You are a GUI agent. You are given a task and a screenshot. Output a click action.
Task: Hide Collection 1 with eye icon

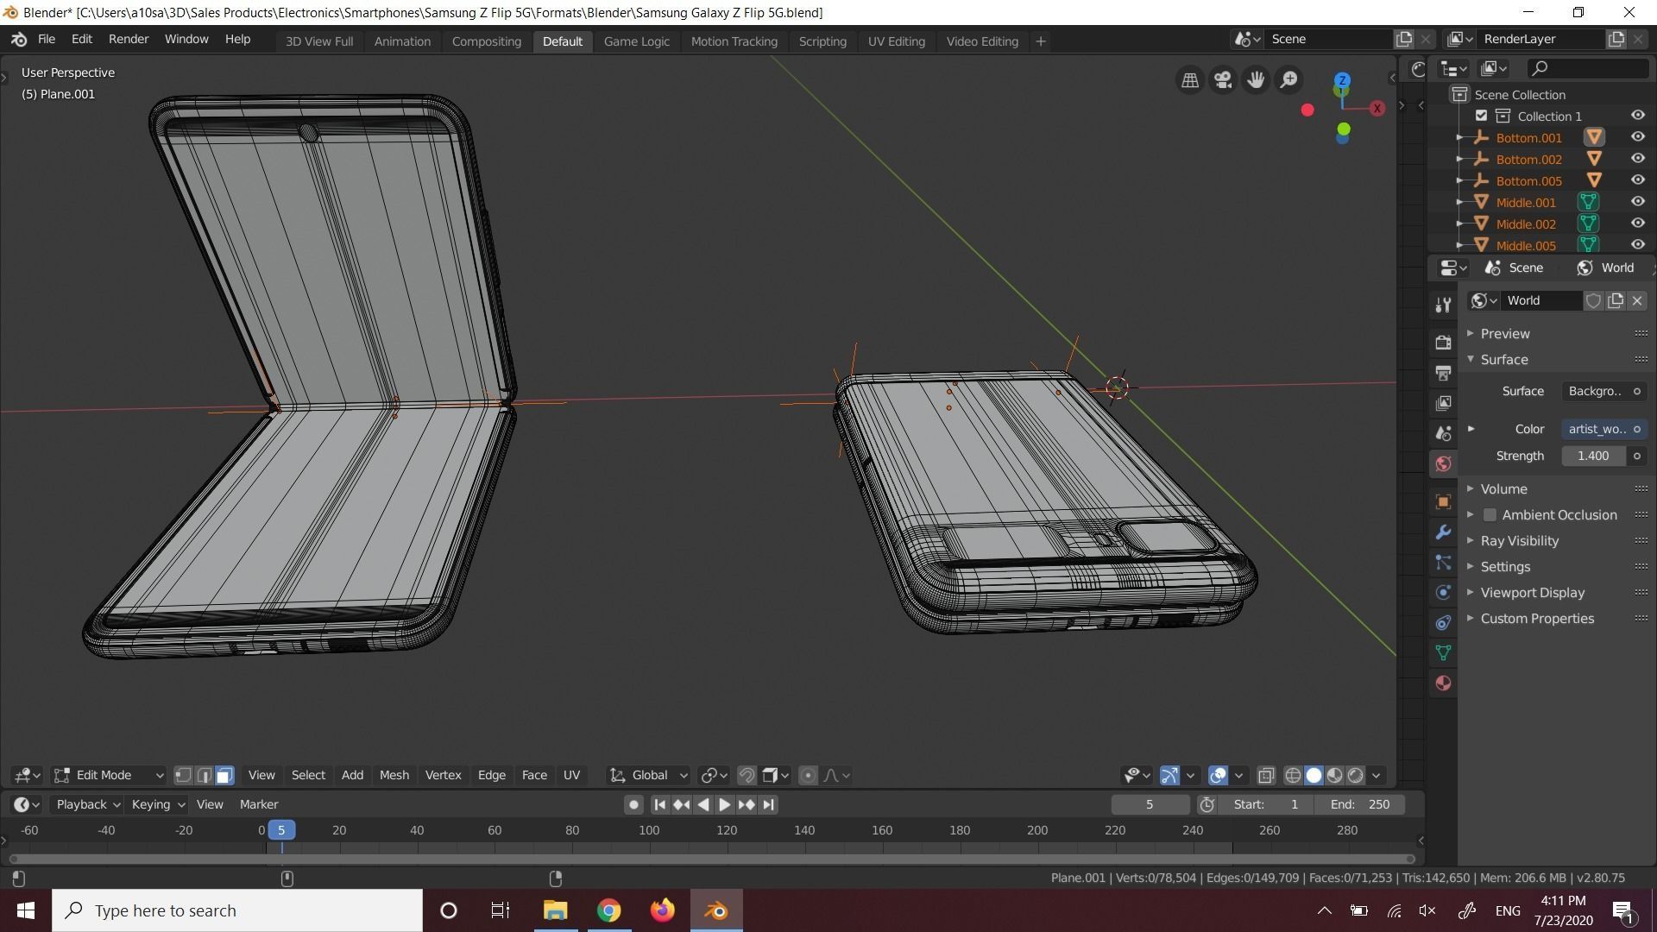(1637, 116)
